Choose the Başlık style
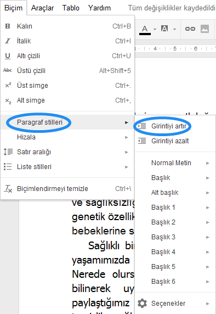Viewport: 216px width, 314px height. 175,178
